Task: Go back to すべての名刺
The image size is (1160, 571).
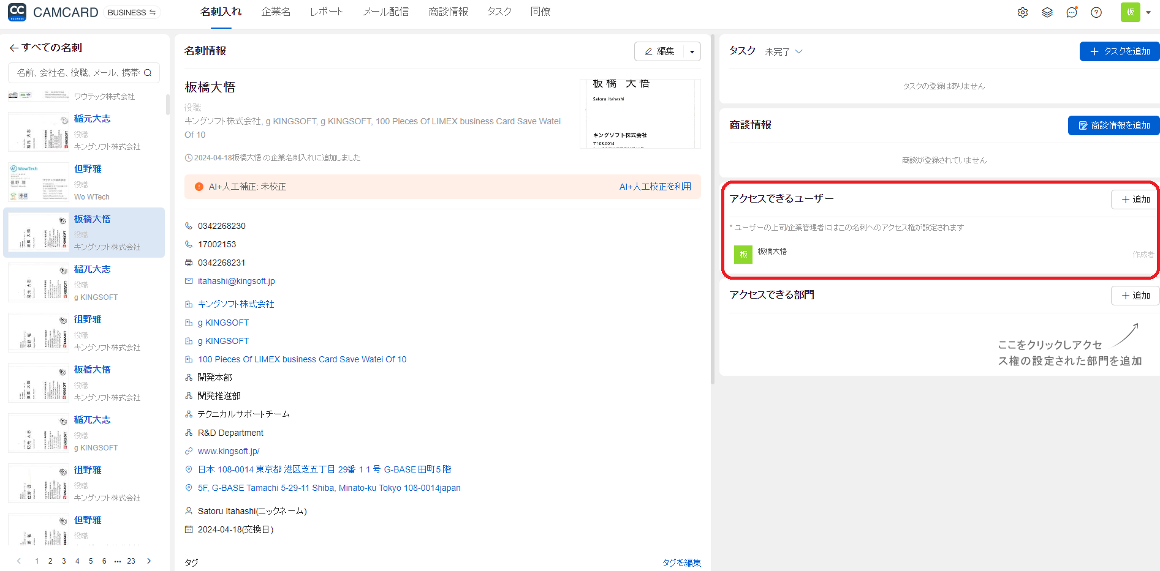Action: [46, 48]
